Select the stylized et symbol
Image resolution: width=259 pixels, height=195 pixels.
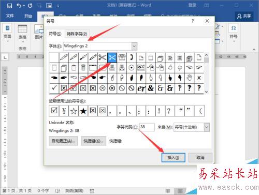[x=141, y=88]
